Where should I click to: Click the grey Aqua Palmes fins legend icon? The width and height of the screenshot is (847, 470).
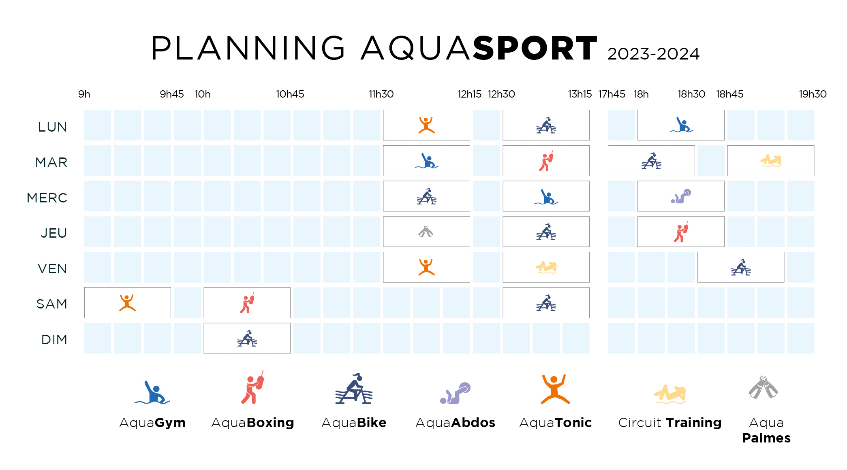(763, 387)
